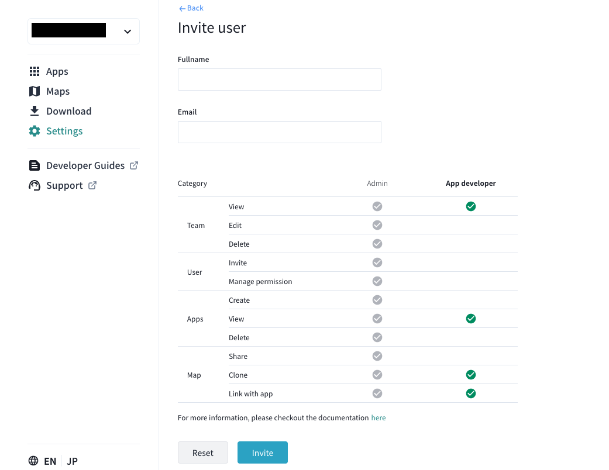Switch language to JP

[x=72, y=461]
